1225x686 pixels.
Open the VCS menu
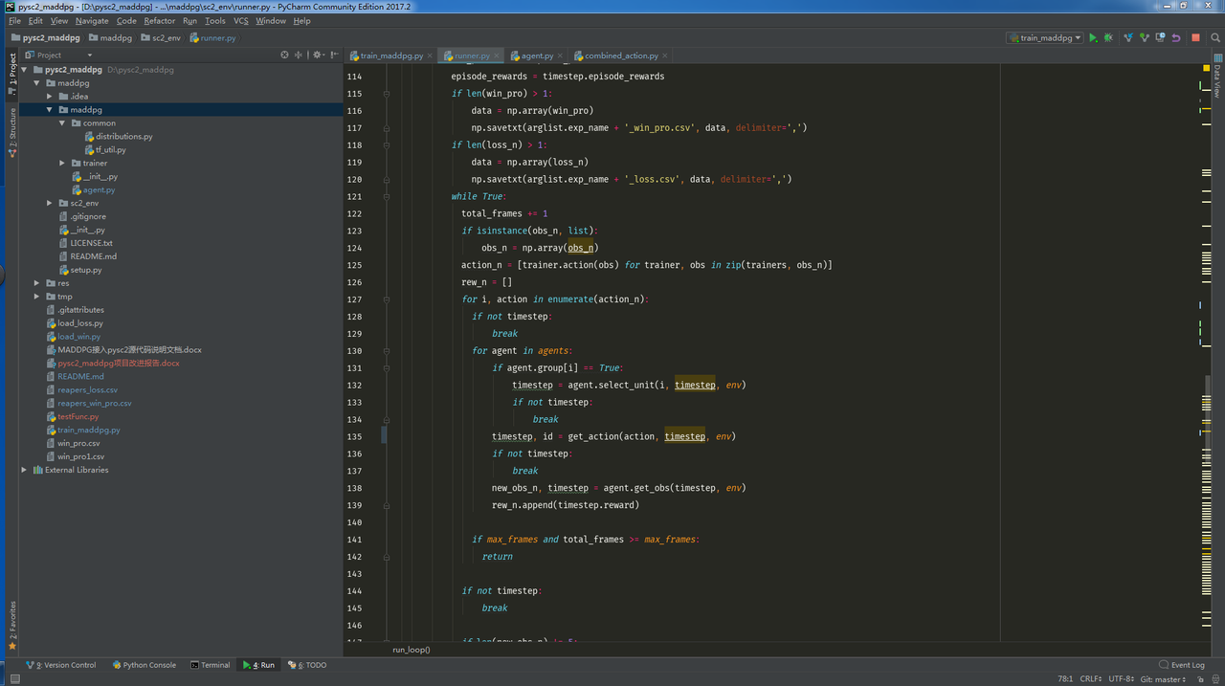[241, 20]
